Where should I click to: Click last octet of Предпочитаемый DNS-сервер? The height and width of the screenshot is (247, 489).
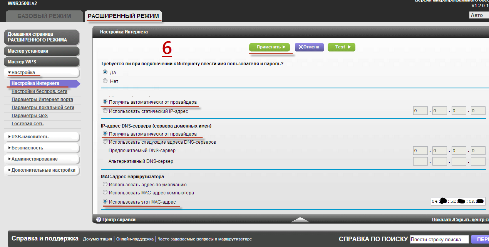(478, 151)
